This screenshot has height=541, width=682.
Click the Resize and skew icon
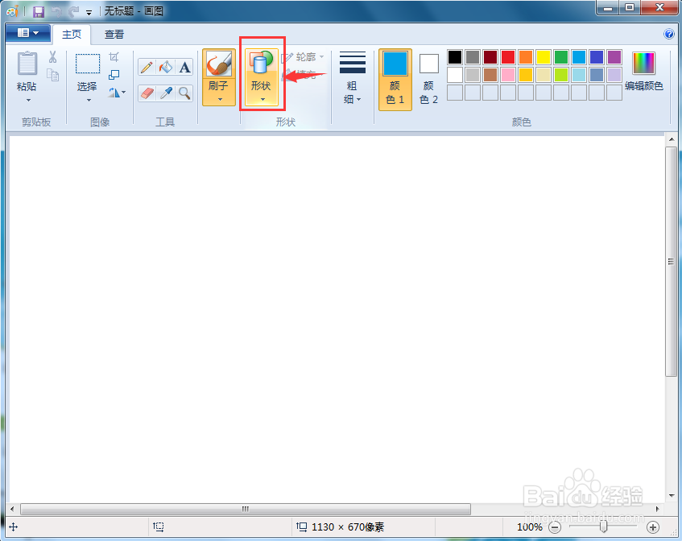coord(114,75)
